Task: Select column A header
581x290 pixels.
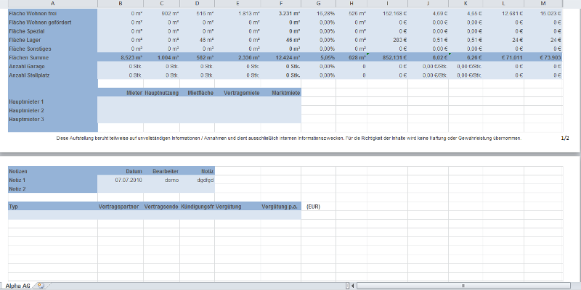Action: pos(52,4)
